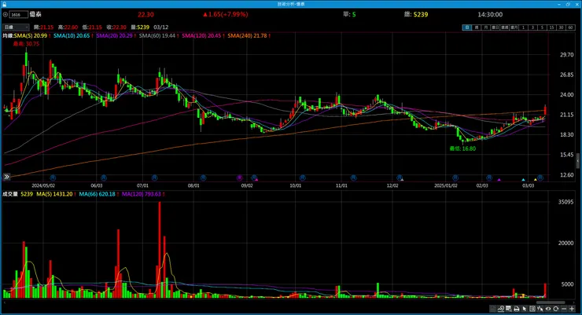Select the 週 weekly timeframe button

476,27
